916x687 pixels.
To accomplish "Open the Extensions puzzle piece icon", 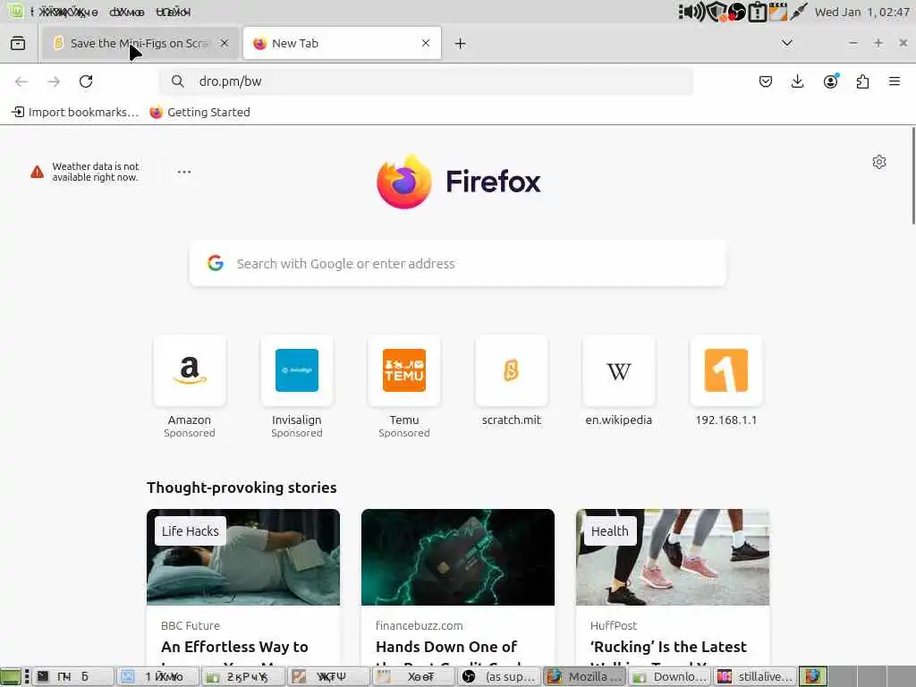I will pos(862,81).
